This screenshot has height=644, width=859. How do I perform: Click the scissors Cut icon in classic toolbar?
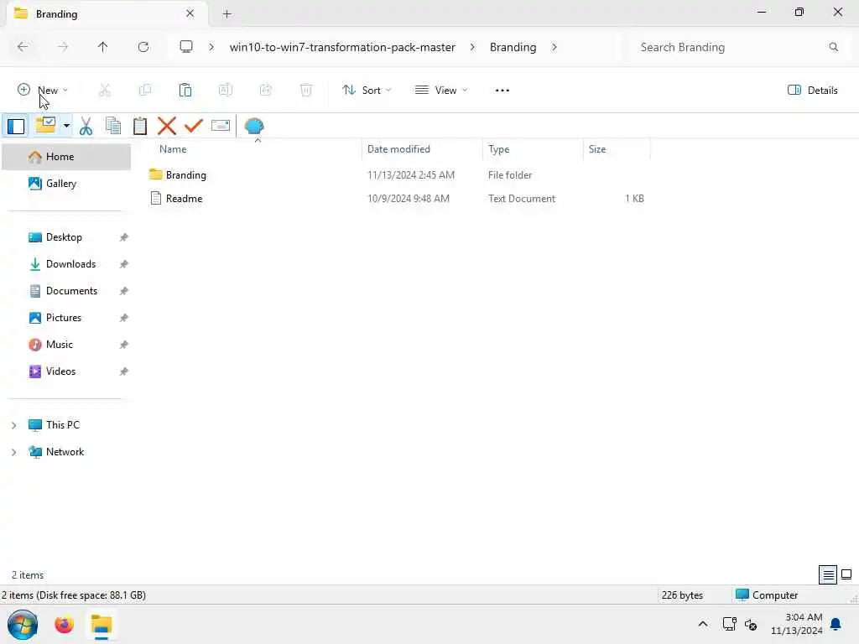[x=86, y=127]
